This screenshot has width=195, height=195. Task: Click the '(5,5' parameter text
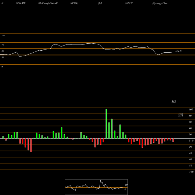coord(100,3)
